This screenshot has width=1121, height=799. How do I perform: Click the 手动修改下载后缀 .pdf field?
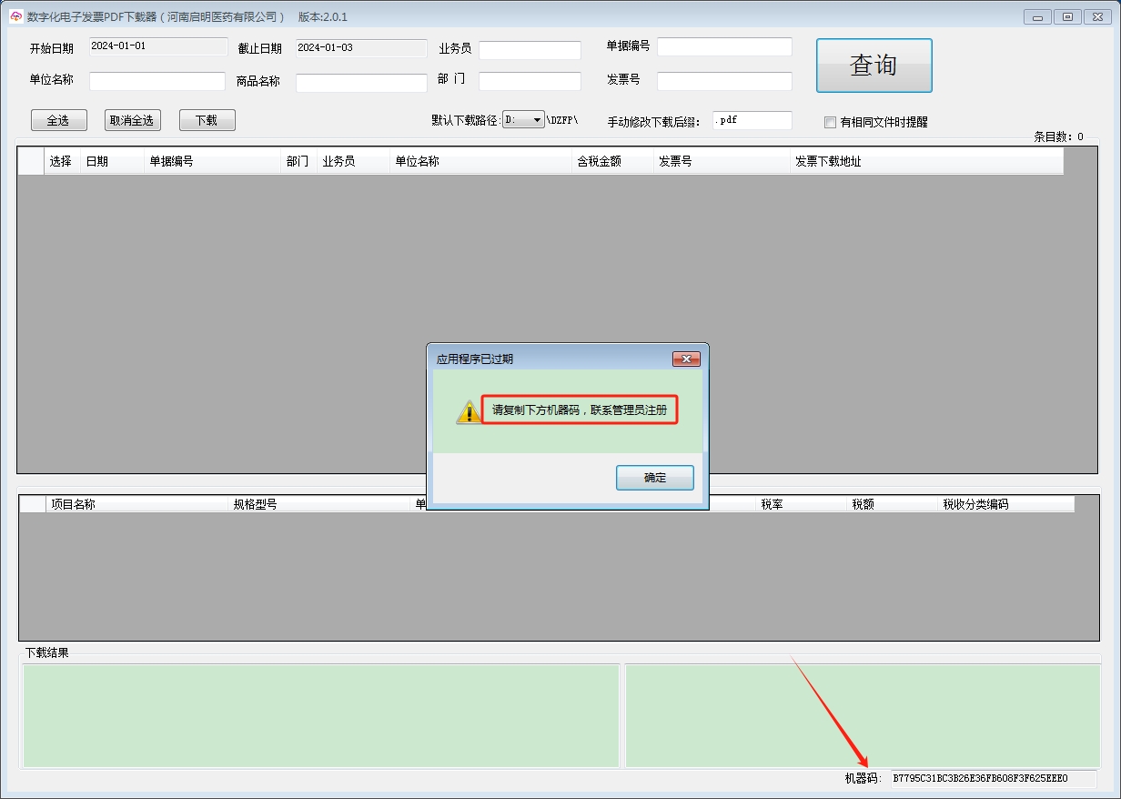752,120
